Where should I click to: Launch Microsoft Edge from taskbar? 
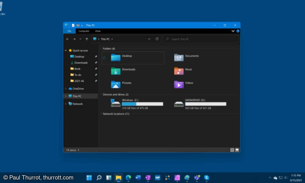128,178
